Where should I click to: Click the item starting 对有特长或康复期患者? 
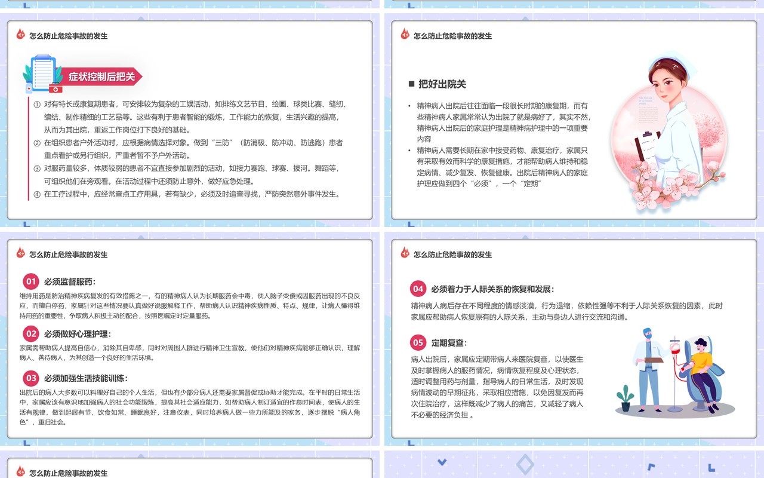[195, 117]
